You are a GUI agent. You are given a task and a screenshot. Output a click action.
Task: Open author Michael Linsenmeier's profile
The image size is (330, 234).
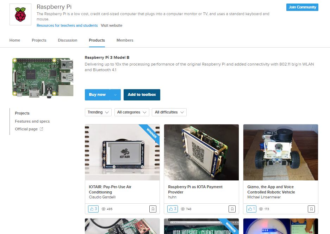click(264, 197)
